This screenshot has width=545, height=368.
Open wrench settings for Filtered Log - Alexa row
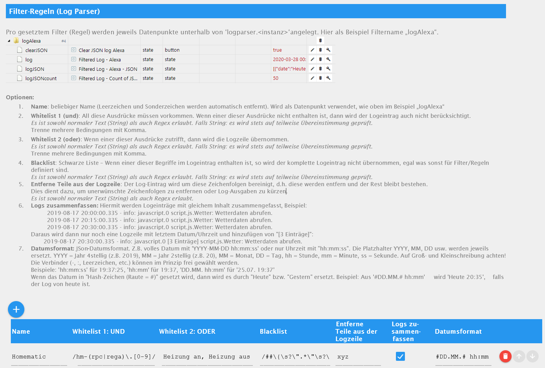(x=328, y=59)
